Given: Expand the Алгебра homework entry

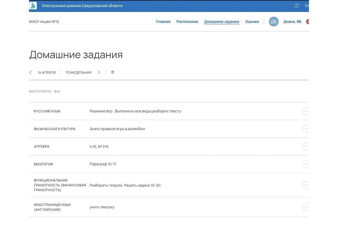Looking at the screenshot, I should pyautogui.click(x=306, y=146).
